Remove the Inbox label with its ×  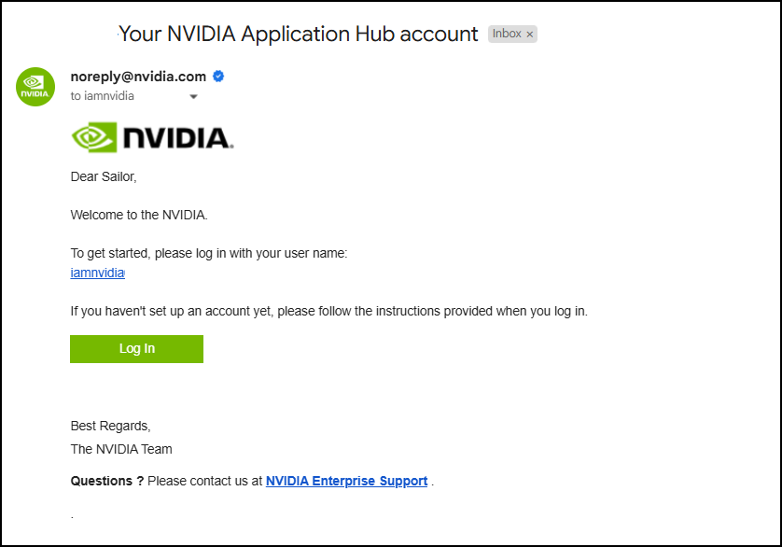[x=530, y=35]
